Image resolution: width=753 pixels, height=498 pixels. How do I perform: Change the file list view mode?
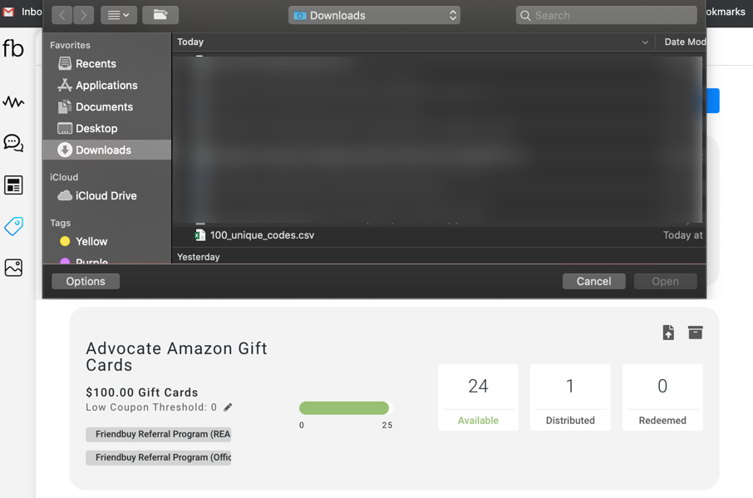(119, 15)
